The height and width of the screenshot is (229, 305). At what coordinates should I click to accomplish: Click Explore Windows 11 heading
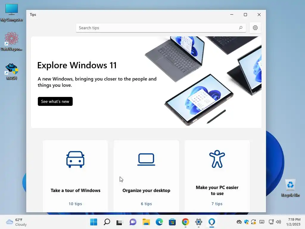click(x=77, y=65)
